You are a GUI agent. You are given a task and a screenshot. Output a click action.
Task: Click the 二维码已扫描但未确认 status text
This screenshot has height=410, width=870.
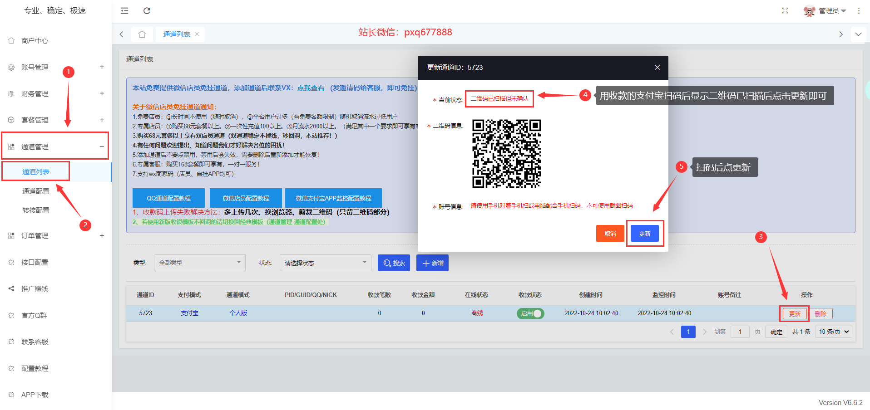pos(499,98)
